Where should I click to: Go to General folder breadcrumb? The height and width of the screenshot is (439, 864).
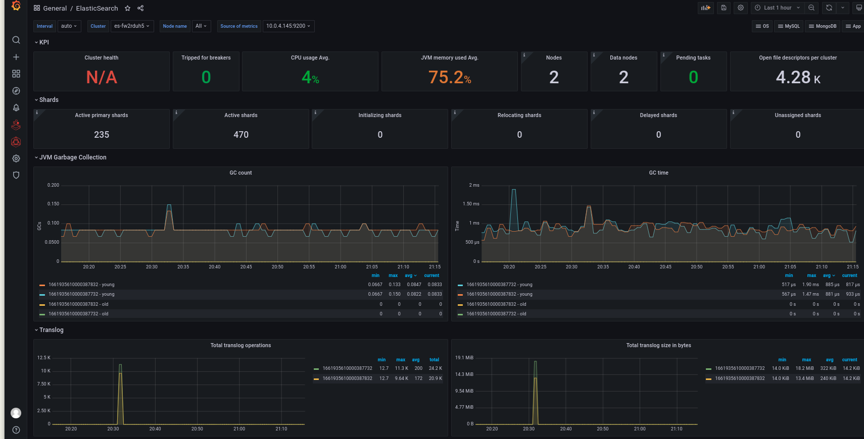pyautogui.click(x=55, y=8)
